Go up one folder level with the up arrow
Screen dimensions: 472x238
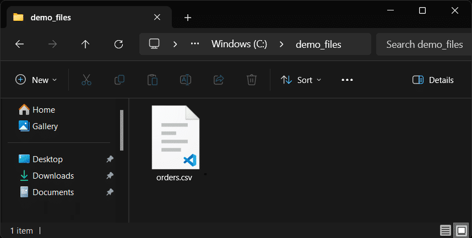[x=85, y=44]
